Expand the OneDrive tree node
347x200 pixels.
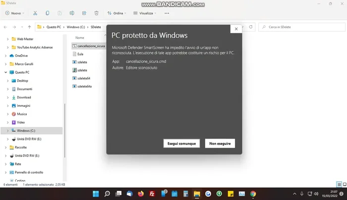(x=6, y=55)
